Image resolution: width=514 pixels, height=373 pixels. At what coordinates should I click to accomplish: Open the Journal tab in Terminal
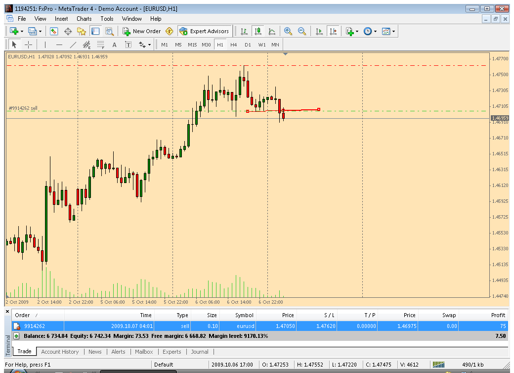pos(200,352)
